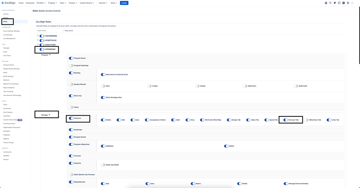Enable the Milestones Tab toggle
The image size is (360, 188).
pos(306,120)
